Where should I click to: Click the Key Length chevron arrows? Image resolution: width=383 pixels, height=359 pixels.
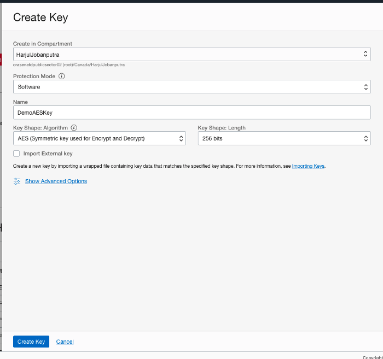[365, 139]
